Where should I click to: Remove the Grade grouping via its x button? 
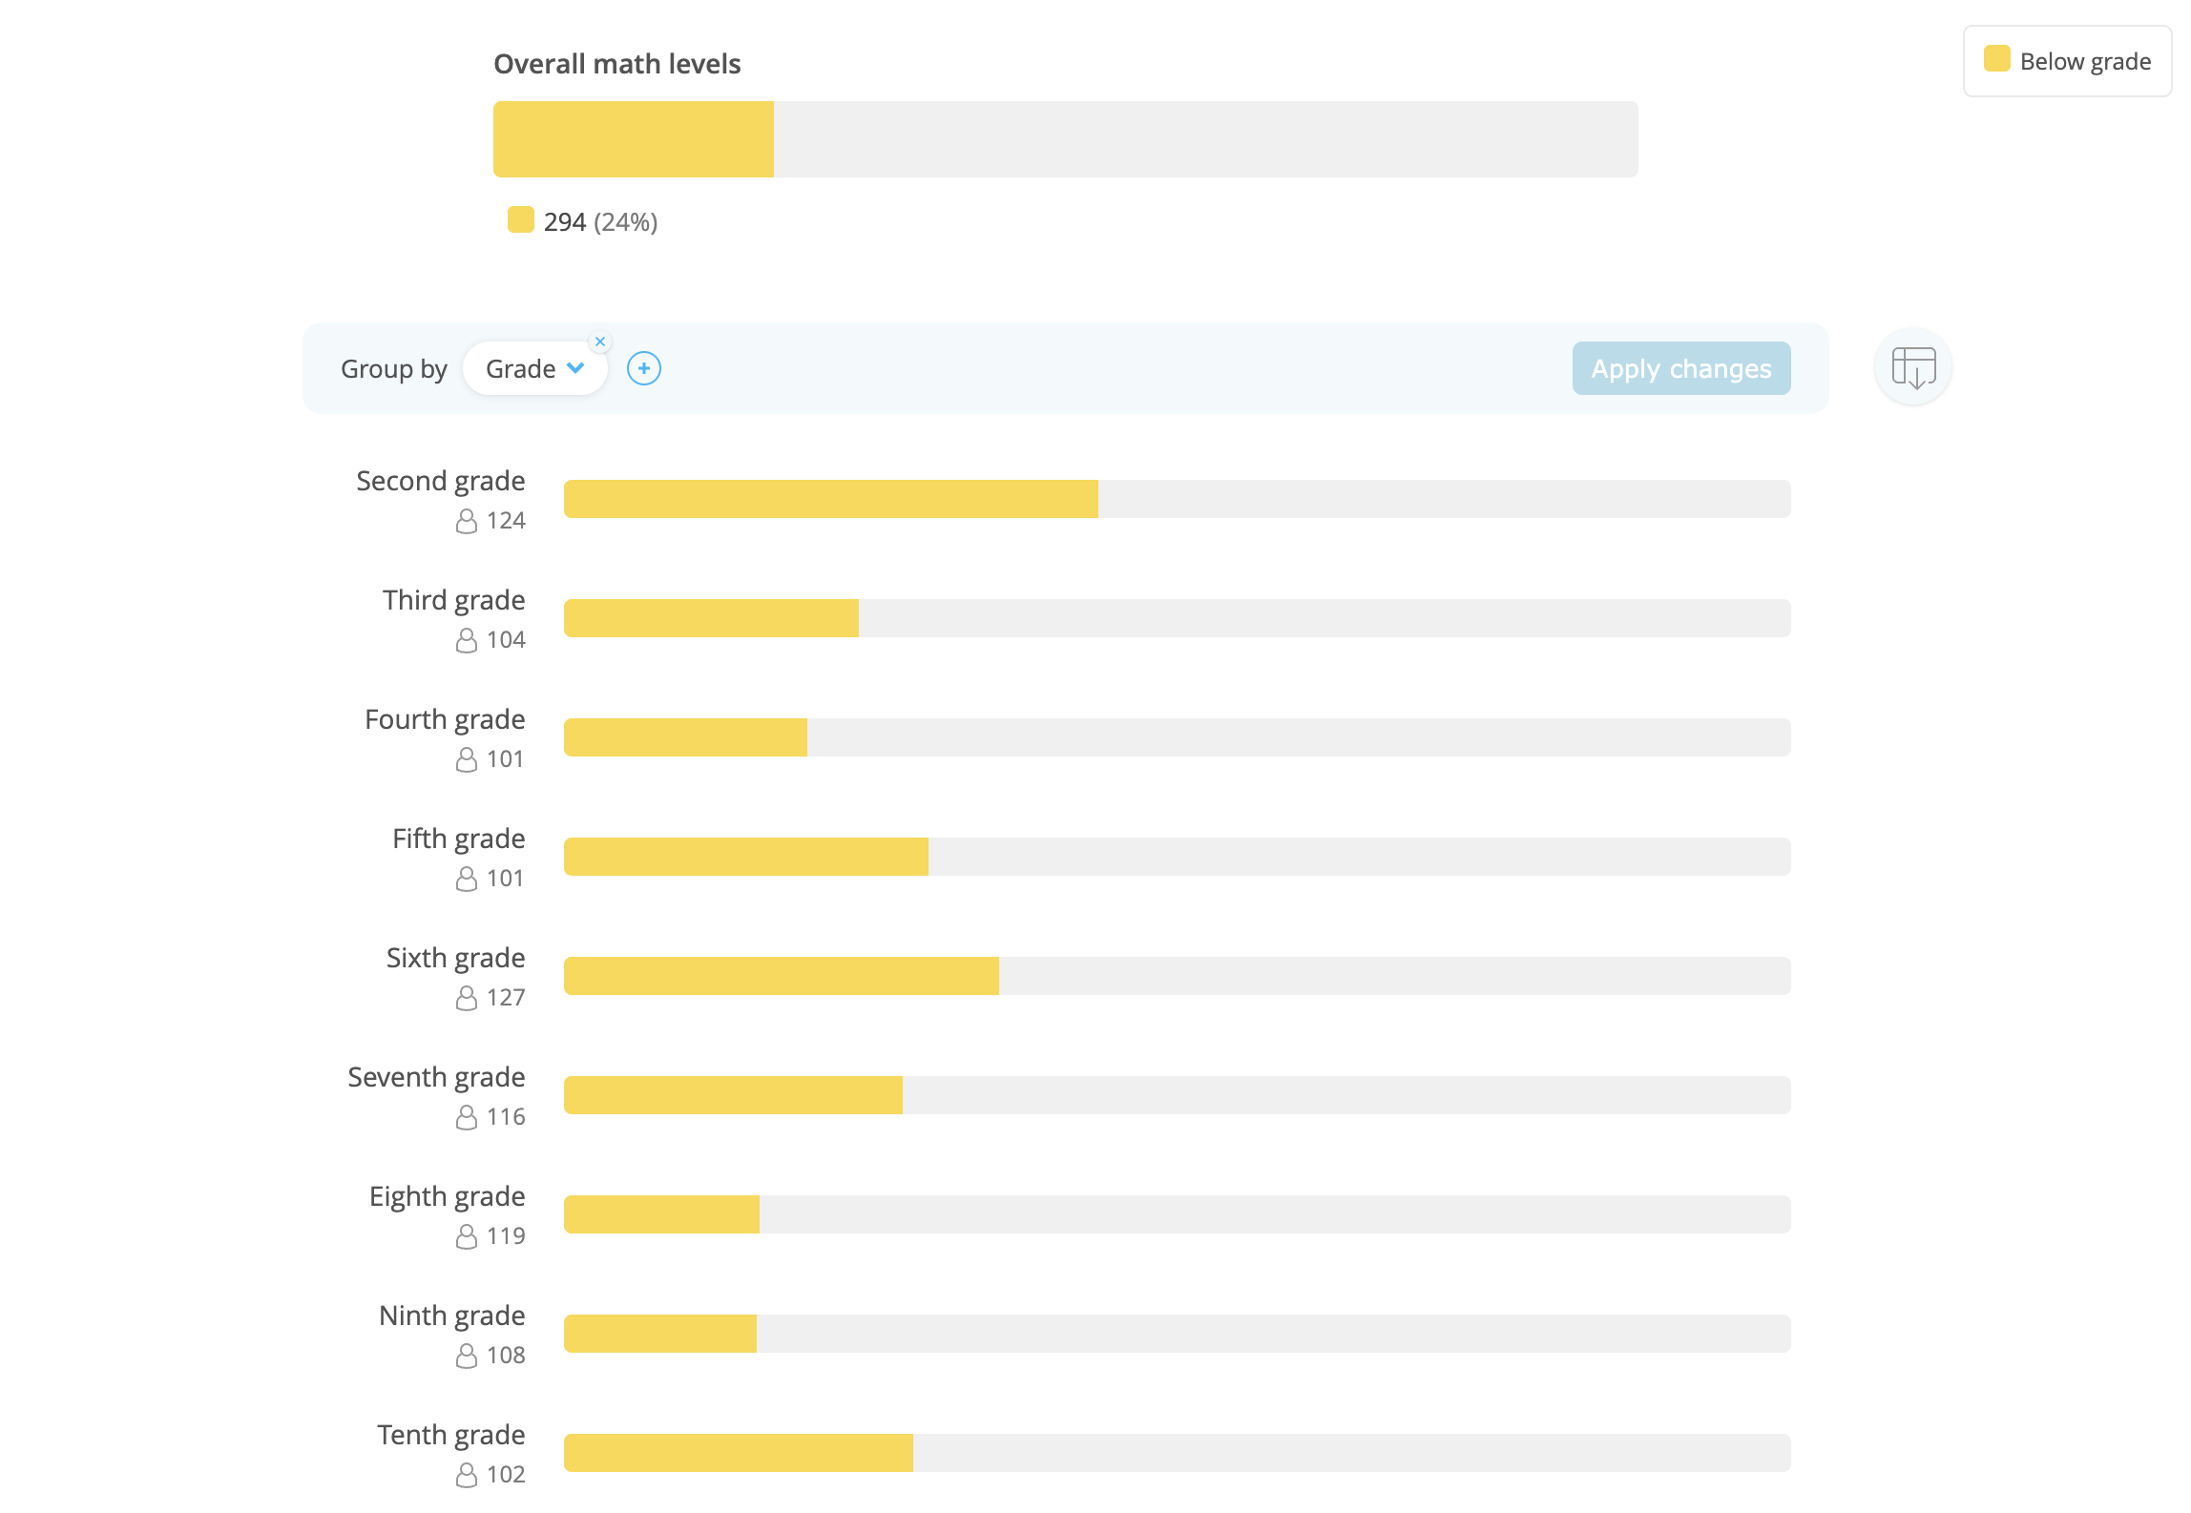(x=600, y=342)
